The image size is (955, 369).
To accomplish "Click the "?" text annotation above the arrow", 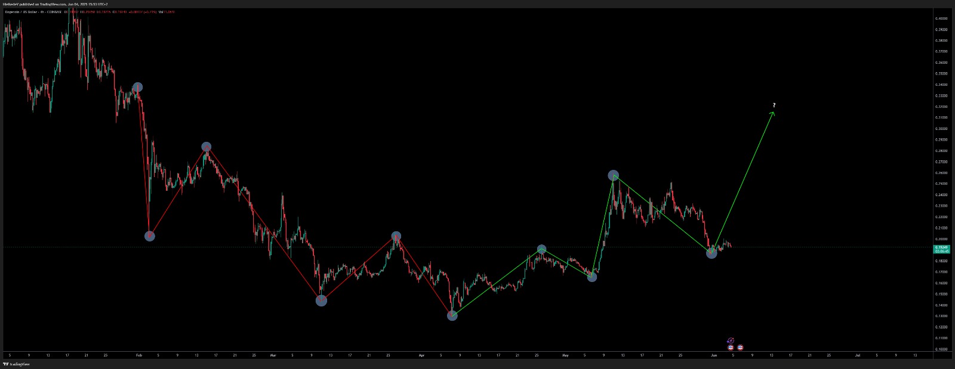I will coord(774,106).
